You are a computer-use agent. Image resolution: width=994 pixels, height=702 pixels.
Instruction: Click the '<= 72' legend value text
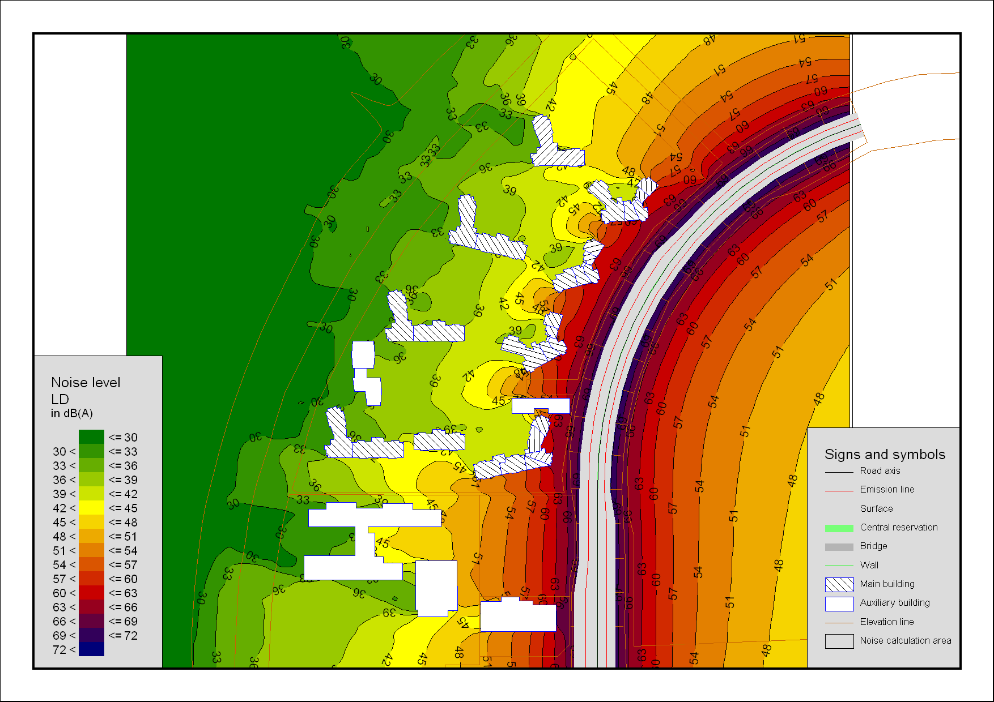point(123,636)
